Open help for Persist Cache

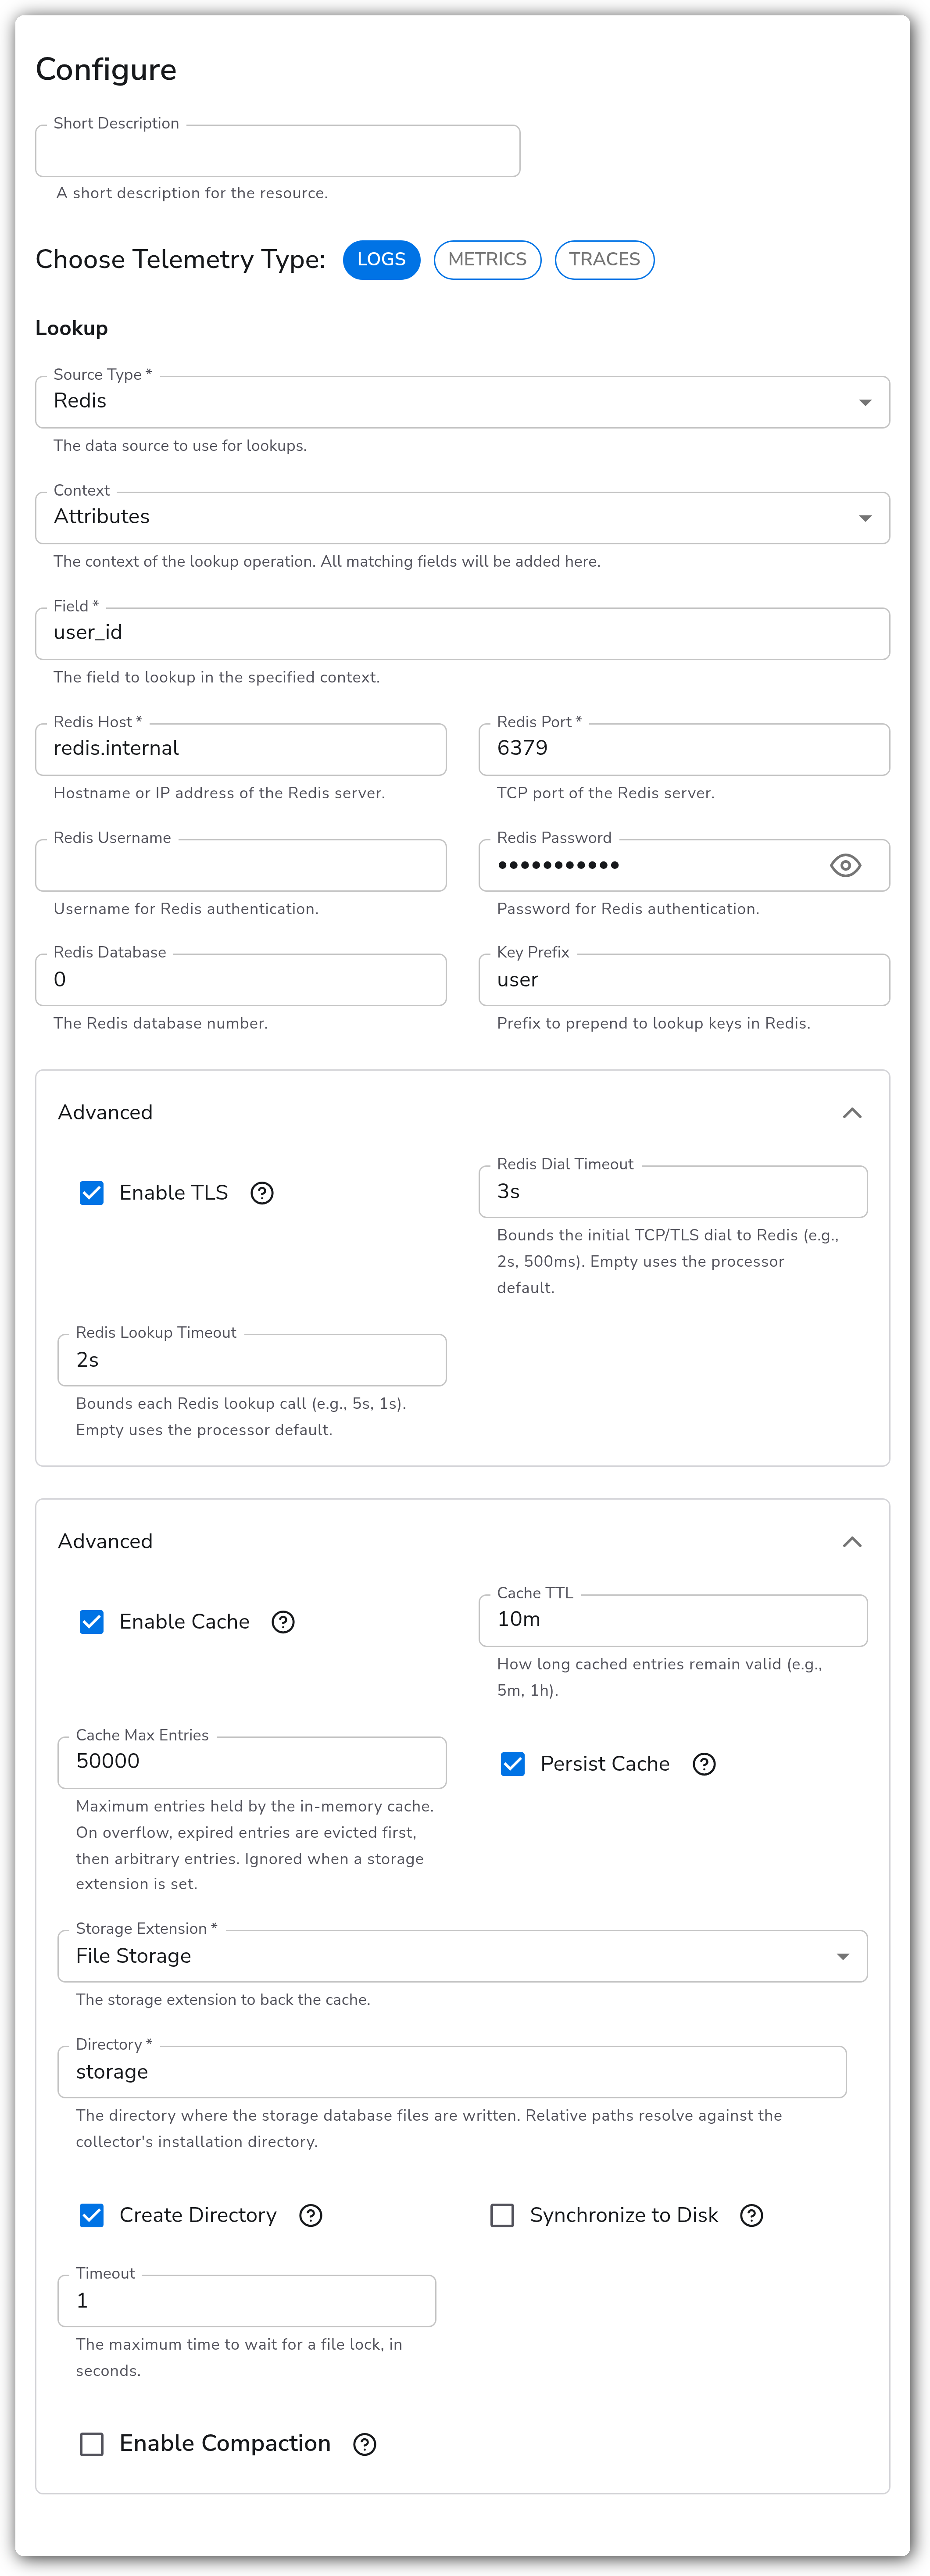pyautogui.click(x=704, y=1764)
